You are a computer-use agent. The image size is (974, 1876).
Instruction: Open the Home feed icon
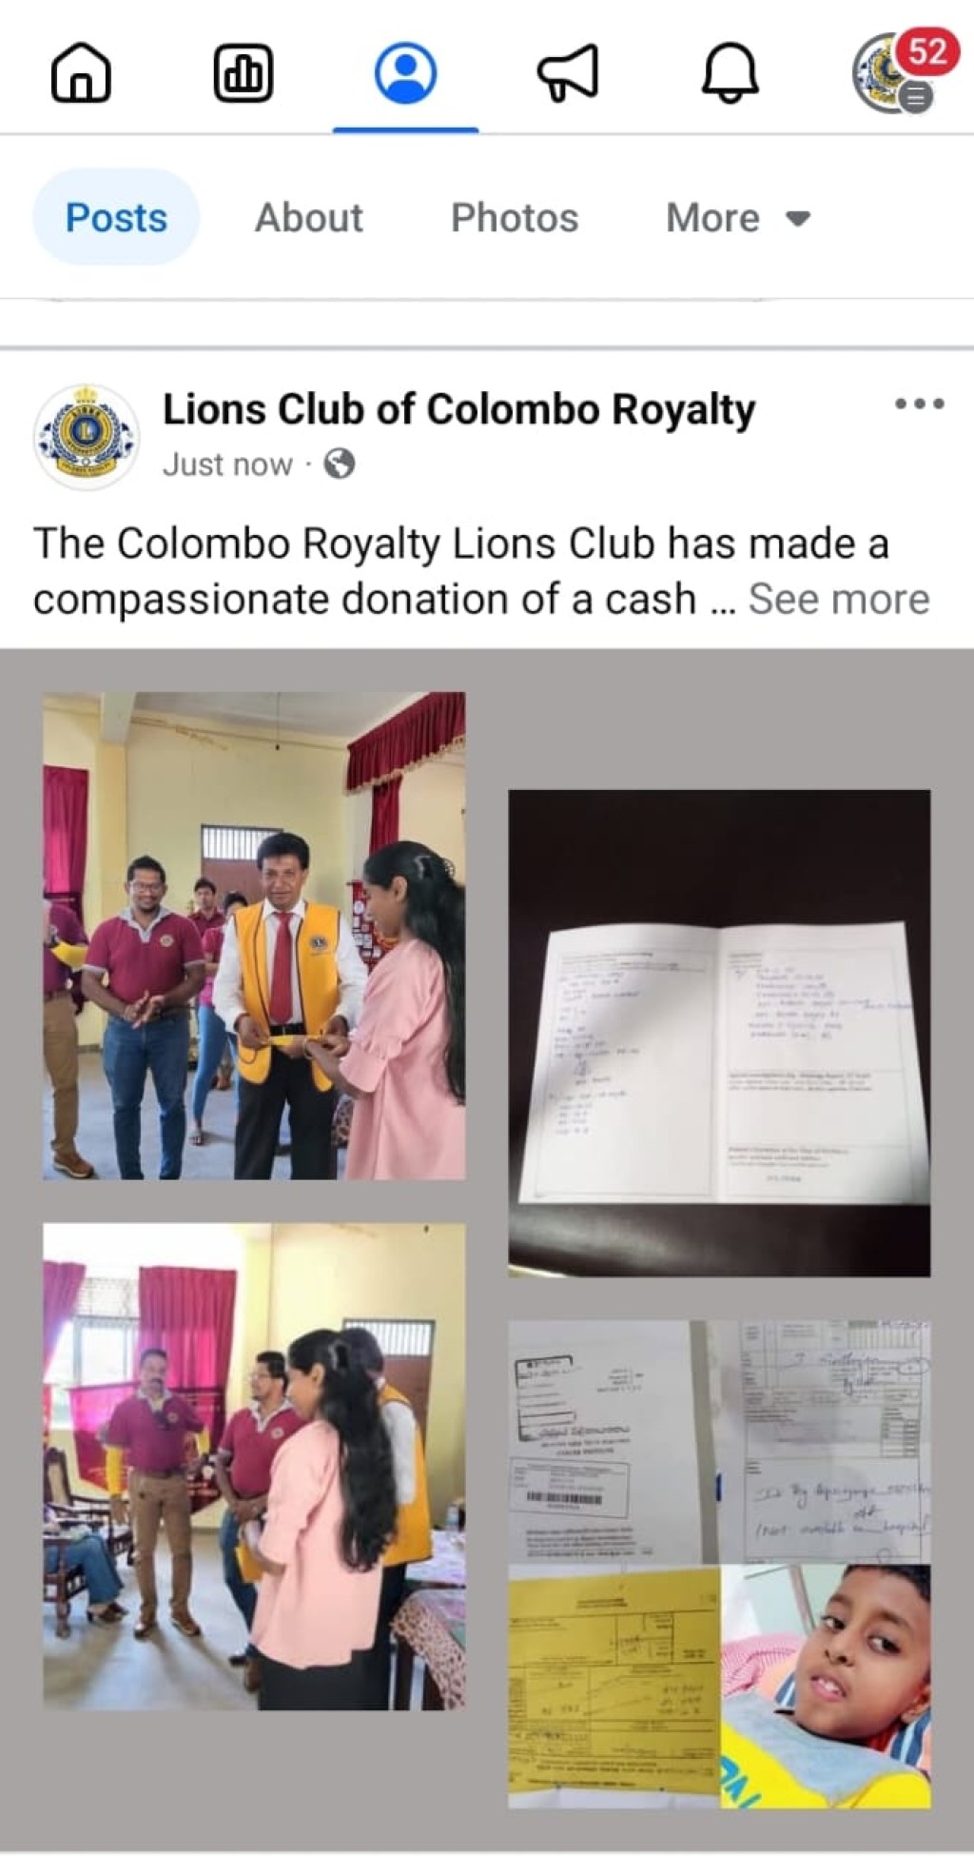pos(81,73)
